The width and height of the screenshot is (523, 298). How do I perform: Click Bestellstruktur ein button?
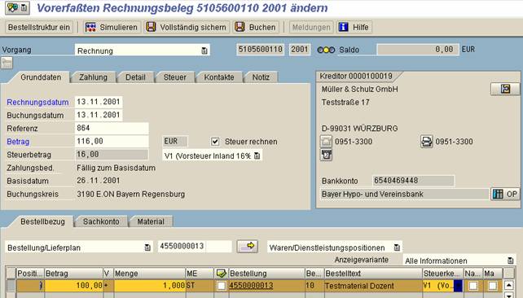tap(39, 27)
